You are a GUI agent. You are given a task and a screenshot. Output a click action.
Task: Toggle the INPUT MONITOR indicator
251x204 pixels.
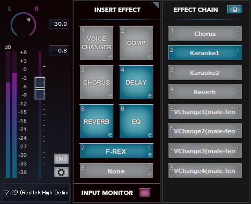pyautogui.click(x=145, y=193)
